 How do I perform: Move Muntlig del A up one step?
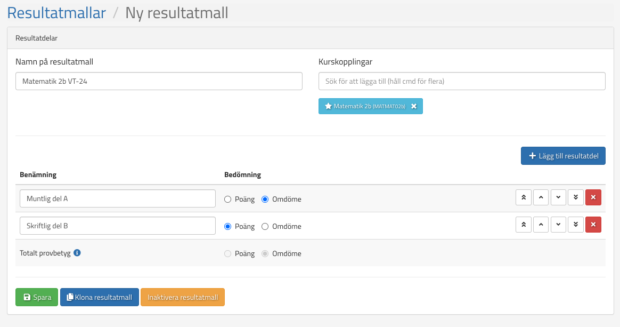[x=541, y=197]
